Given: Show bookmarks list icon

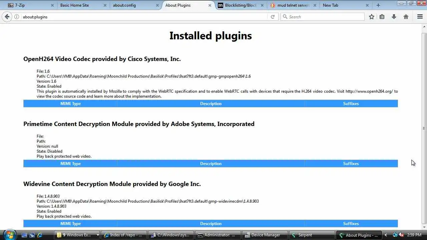Looking at the screenshot, I should pyautogui.click(x=382, y=17).
